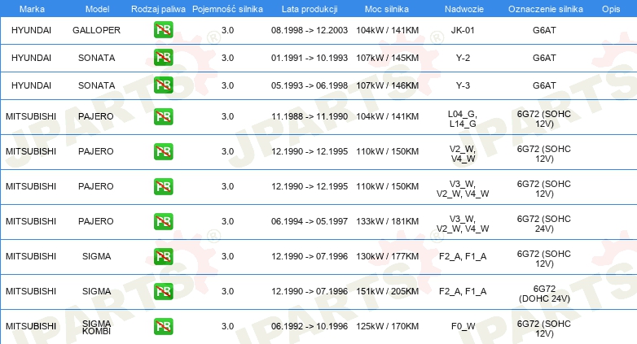Click the 151kW / 205KM power cell

[x=388, y=291]
